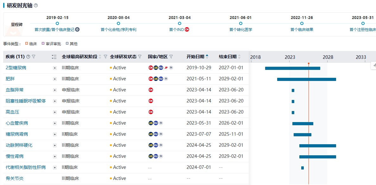This screenshot has width=376, height=185.
Task: Open filter for 国家/地区 column
Action: tap(171, 57)
